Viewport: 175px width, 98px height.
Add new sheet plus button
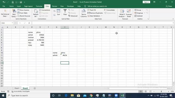[35, 88]
